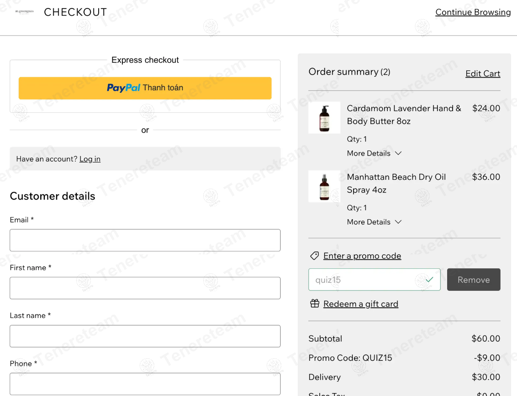
Task: Click the gift card icon
Action: pos(314,304)
